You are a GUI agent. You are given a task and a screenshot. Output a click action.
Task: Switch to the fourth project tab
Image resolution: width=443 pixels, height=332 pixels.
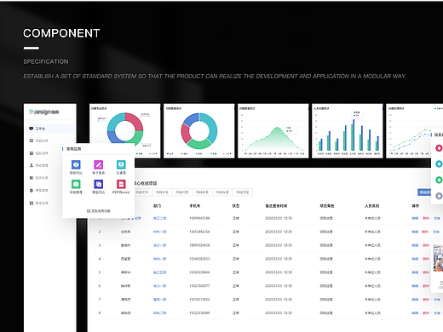pyautogui.click(x=202, y=192)
